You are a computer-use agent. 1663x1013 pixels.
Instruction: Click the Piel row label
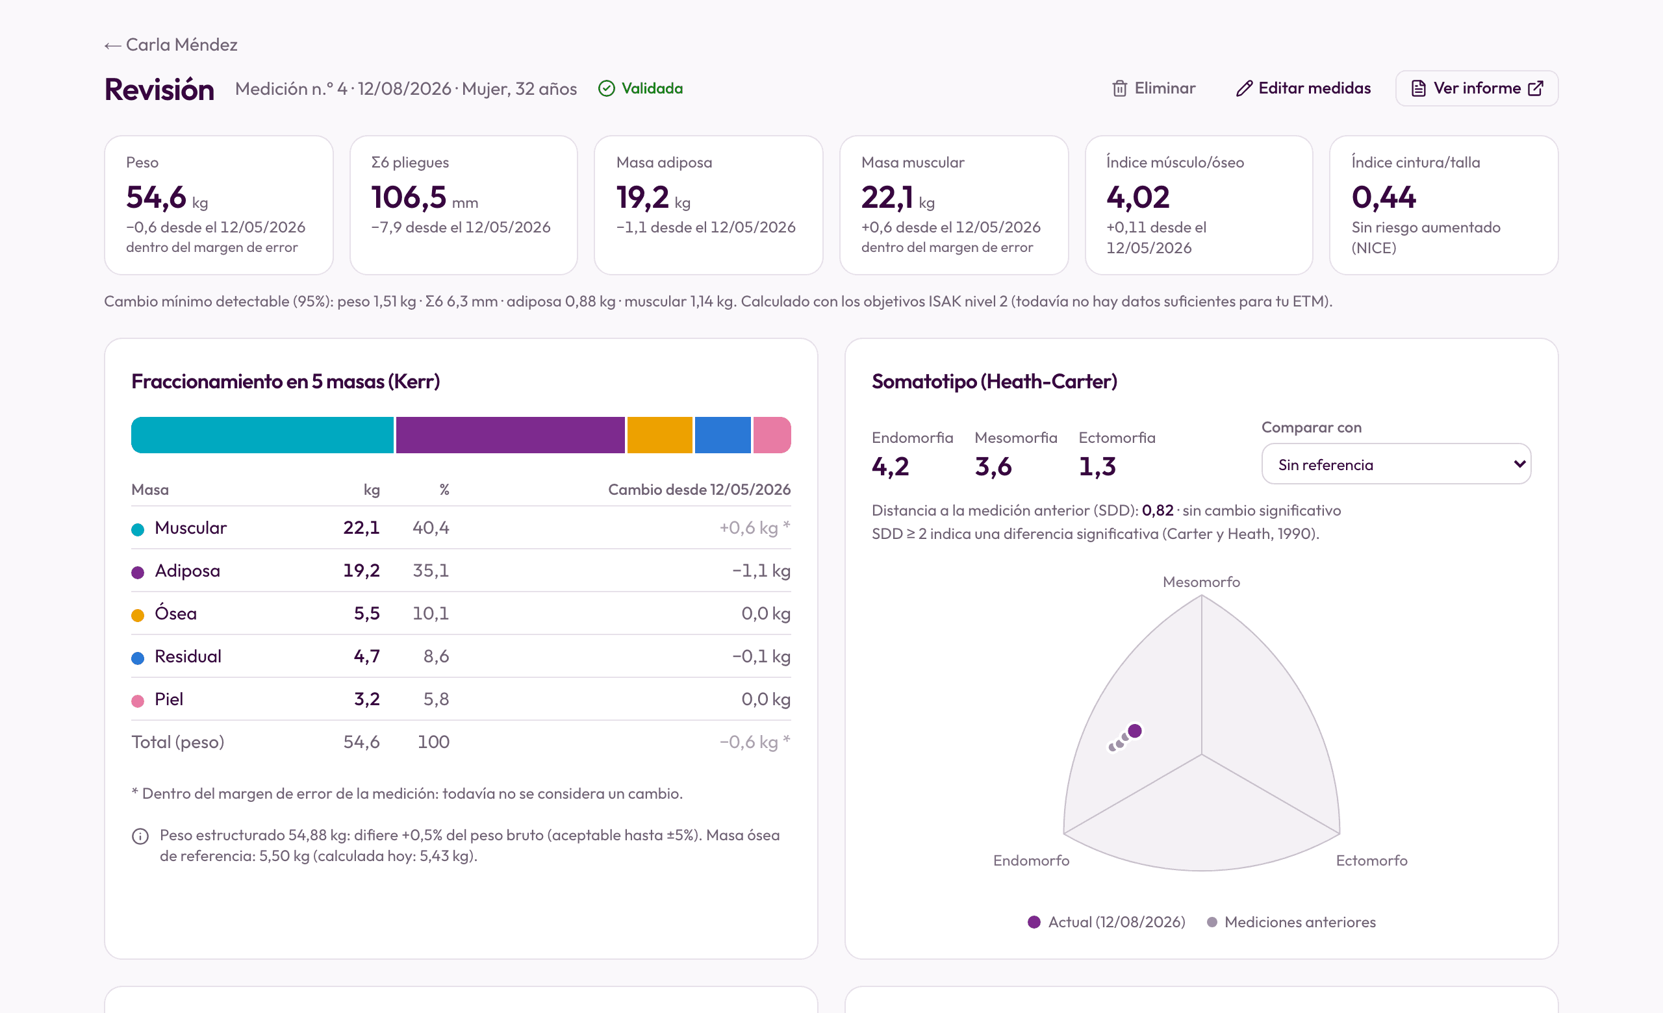click(x=169, y=699)
